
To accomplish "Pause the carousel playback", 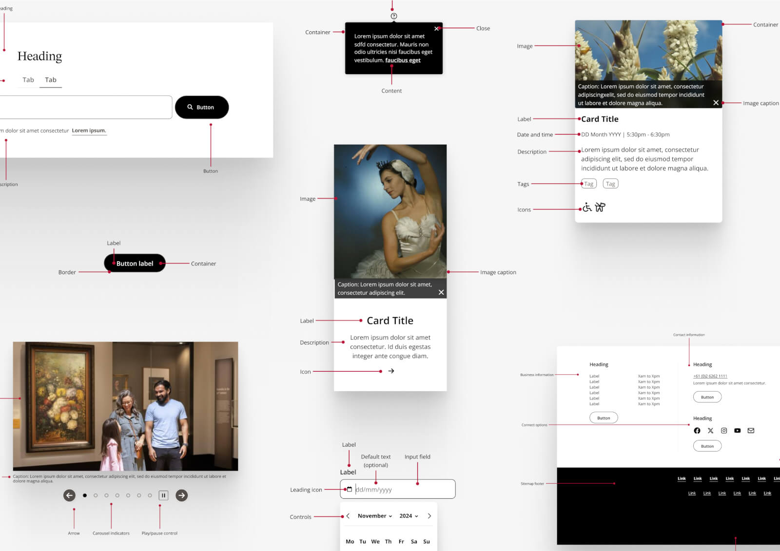I will (163, 495).
